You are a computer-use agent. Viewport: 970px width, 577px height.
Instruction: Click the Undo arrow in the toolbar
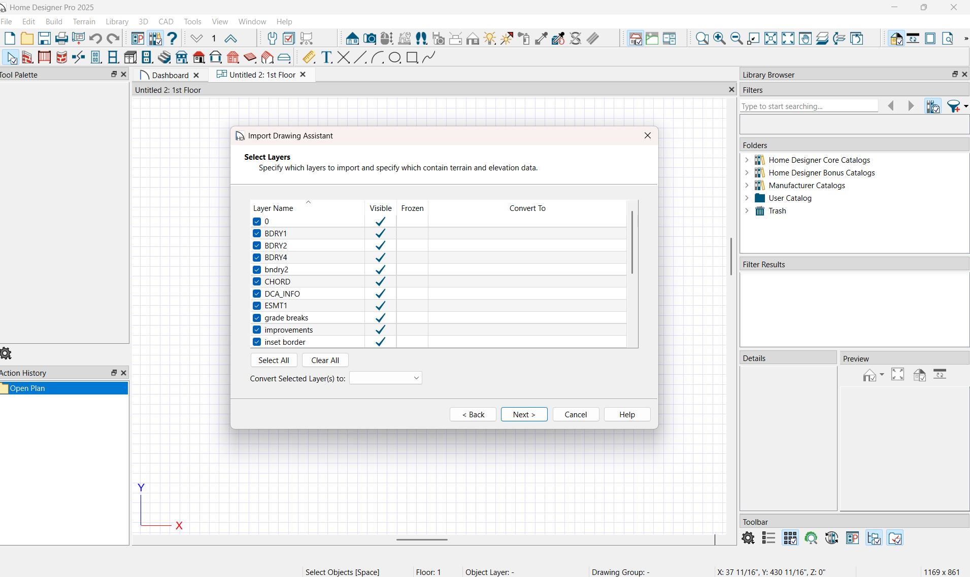95,39
